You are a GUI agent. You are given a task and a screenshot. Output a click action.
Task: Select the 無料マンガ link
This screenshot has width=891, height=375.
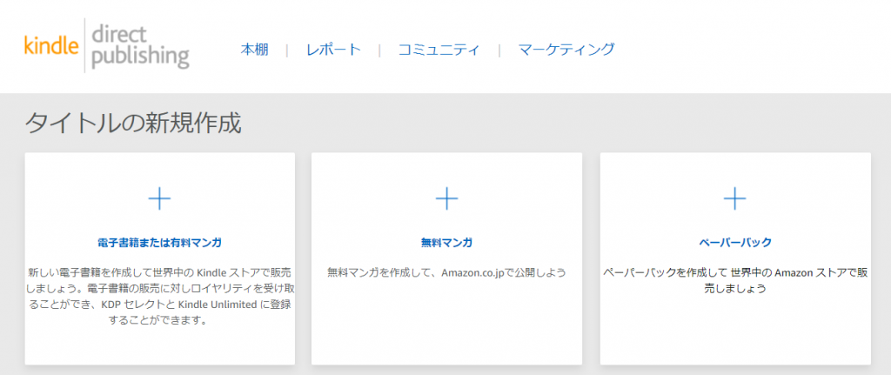(x=446, y=243)
